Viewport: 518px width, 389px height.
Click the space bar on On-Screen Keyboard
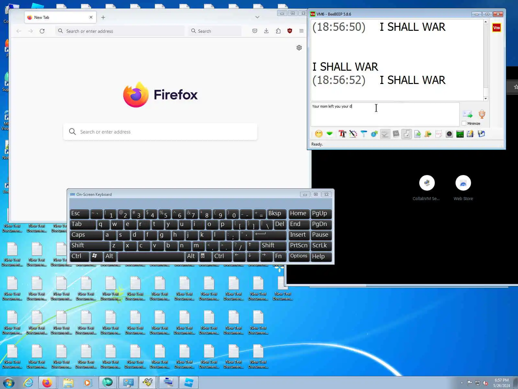[x=151, y=256]
